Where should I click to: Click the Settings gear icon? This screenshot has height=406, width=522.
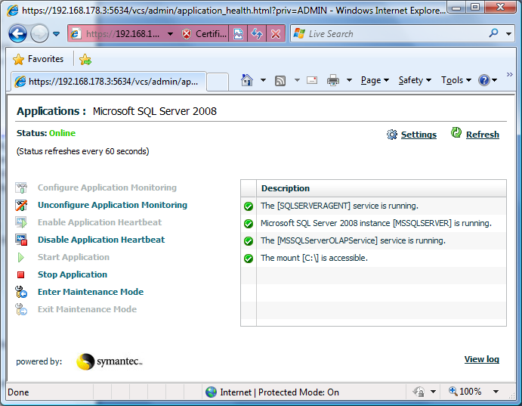pyautogui.click(x=392, y=135)
